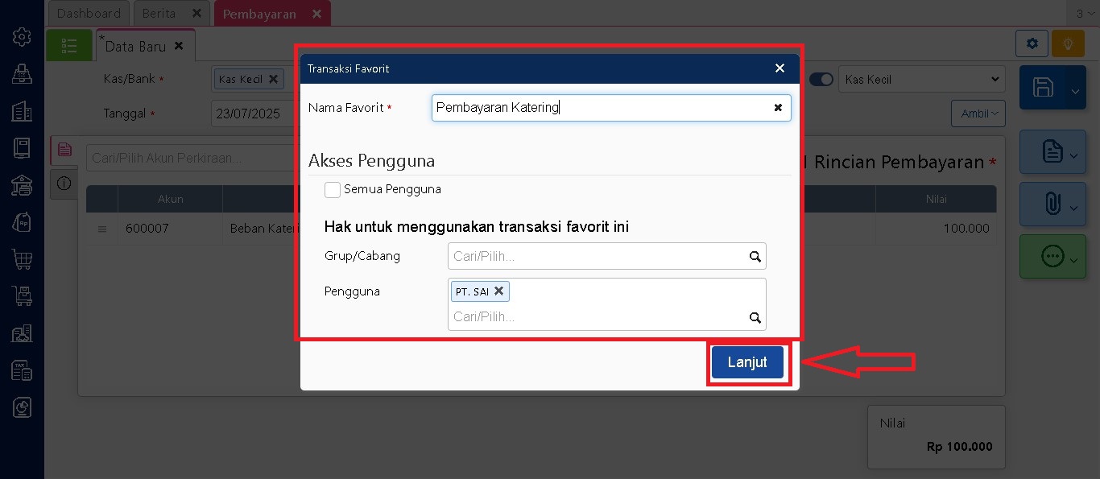Switch to the Berita tab
The height and width of the screenshot is (479, 1100).
click(159, 14)
